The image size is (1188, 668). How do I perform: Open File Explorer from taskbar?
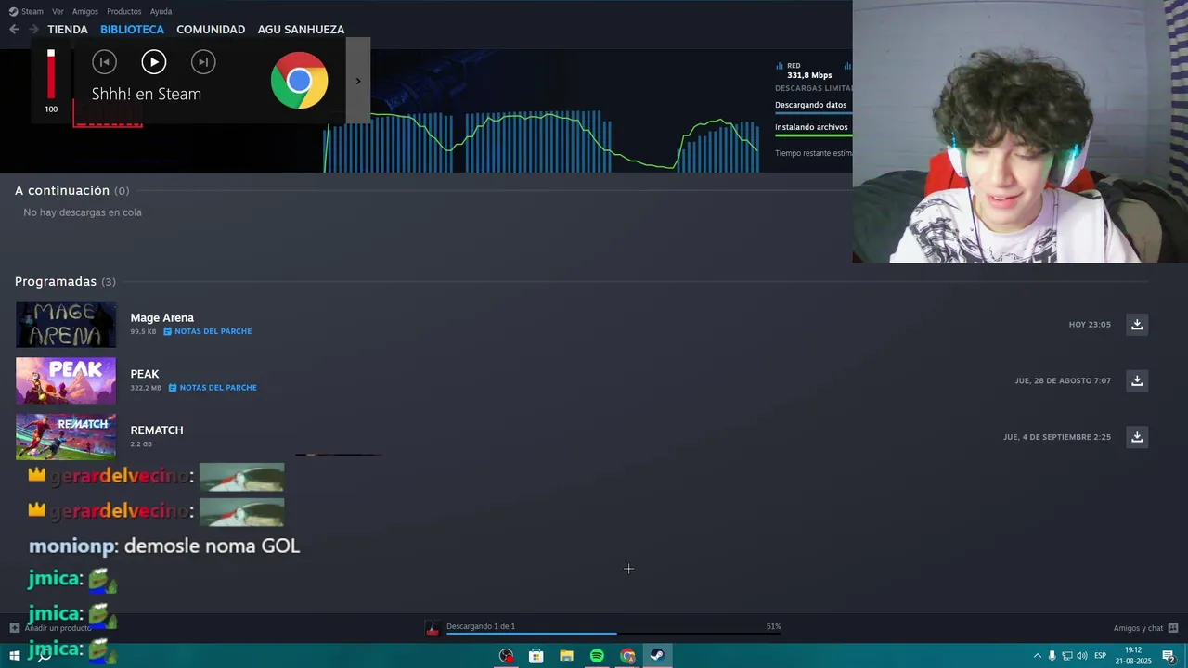566,656
